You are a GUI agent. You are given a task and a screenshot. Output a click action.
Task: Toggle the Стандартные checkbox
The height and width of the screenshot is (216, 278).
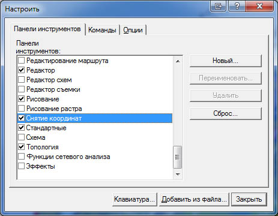coord(21,127)
